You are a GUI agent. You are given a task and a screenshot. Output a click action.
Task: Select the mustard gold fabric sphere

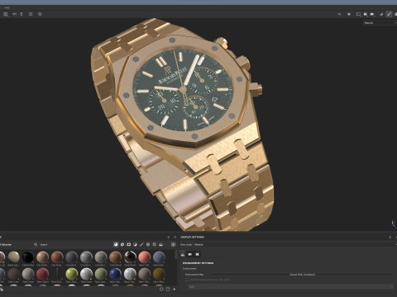[159, 274]
